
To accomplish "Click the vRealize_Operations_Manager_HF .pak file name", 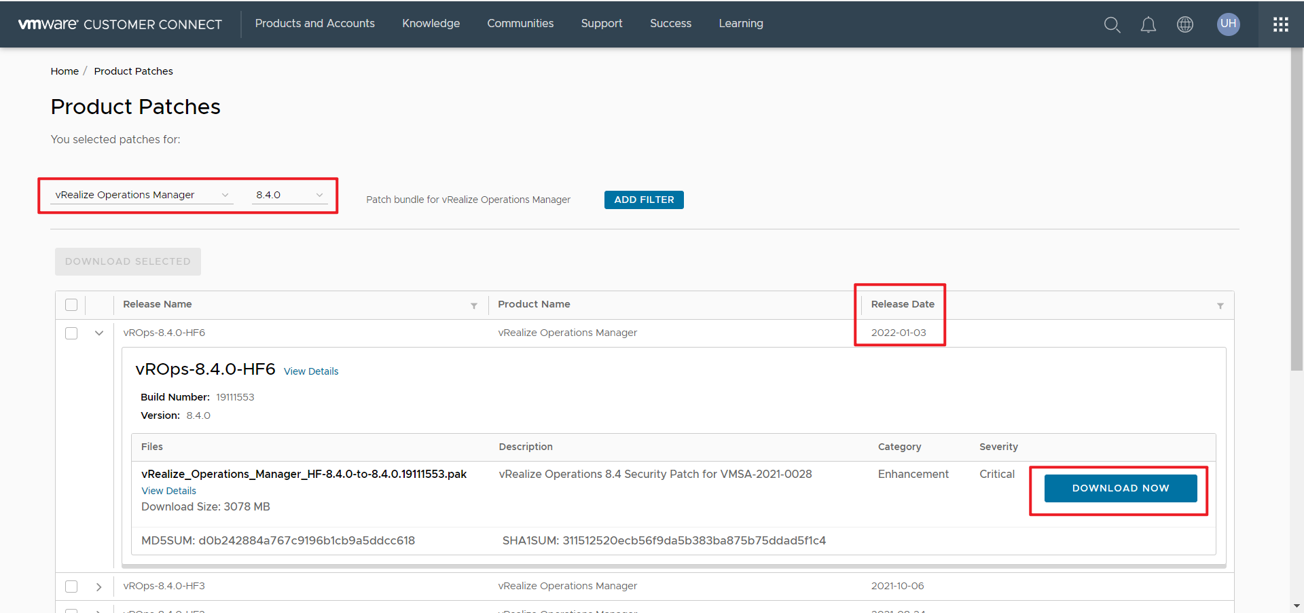I will (x=304, y=474).
